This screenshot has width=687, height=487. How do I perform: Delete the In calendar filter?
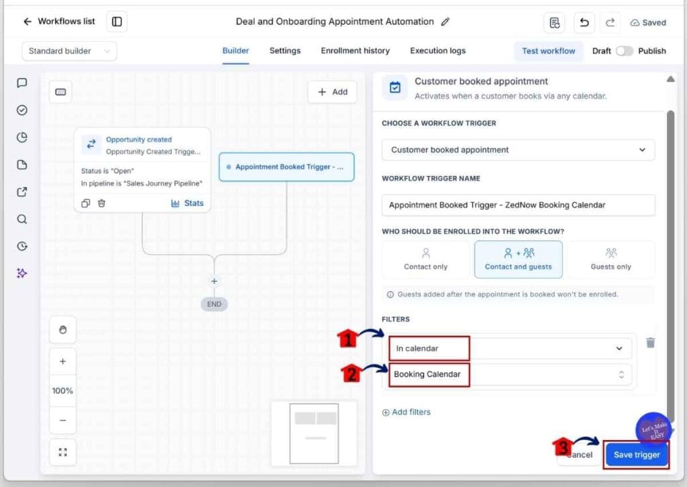651,343
